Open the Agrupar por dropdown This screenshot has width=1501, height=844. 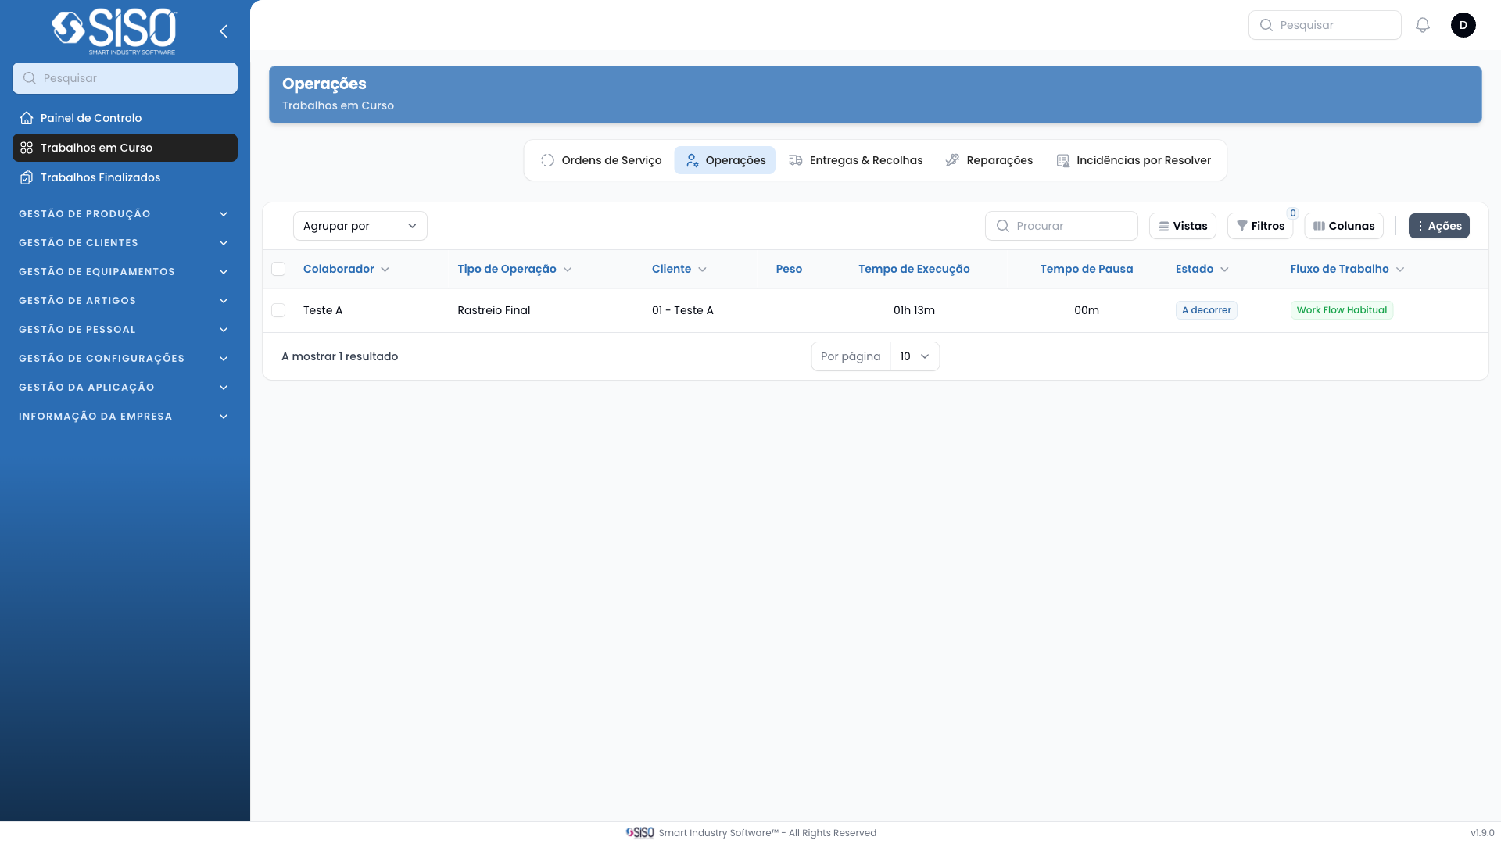pyautogui.click(x=360, y=226)
